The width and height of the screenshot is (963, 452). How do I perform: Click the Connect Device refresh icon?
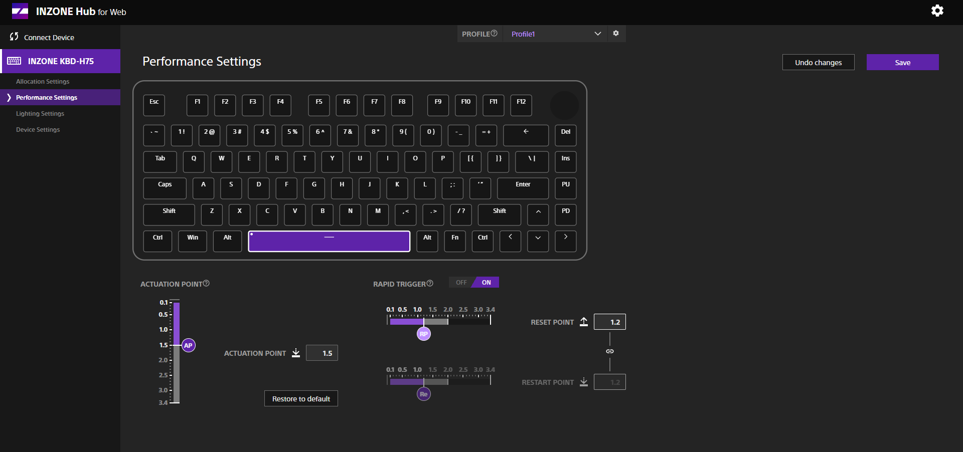14,37
